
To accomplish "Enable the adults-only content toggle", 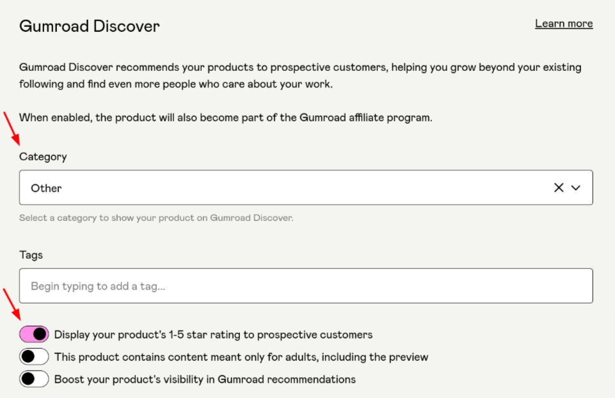I will point(34,356).
